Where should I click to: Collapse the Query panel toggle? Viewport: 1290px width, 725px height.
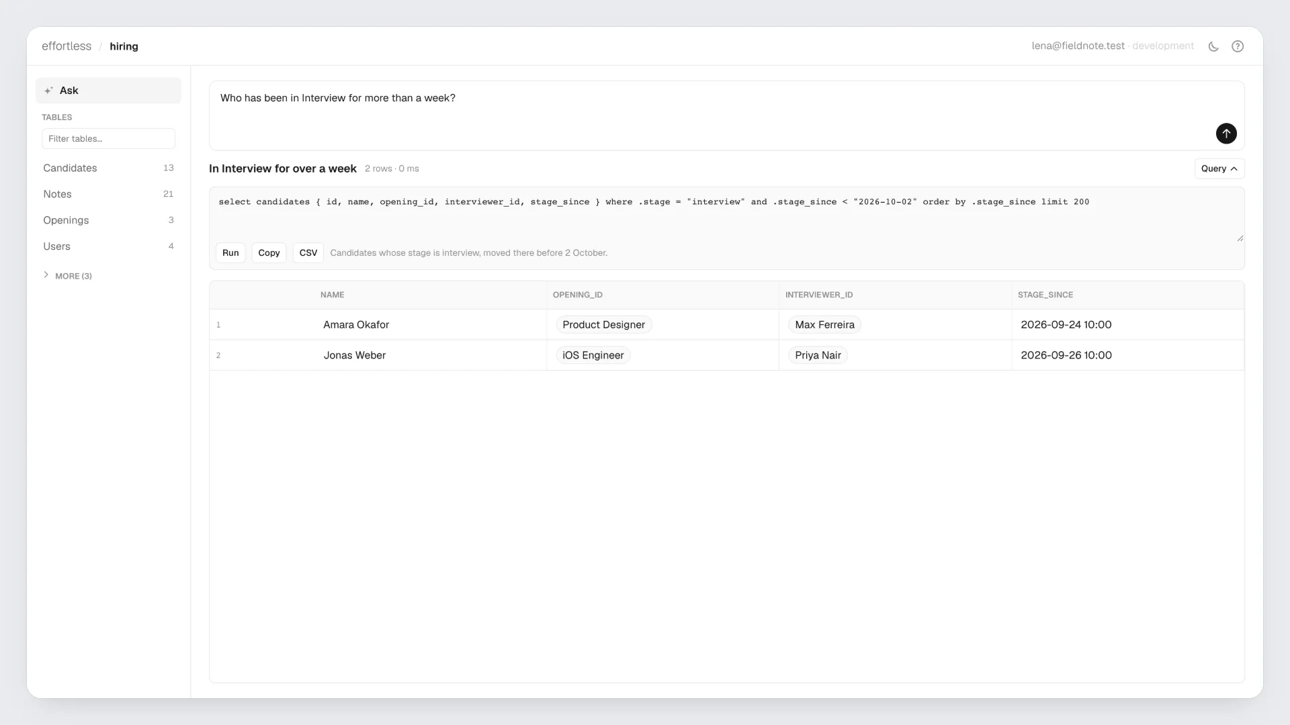[x=1219, y=168]
